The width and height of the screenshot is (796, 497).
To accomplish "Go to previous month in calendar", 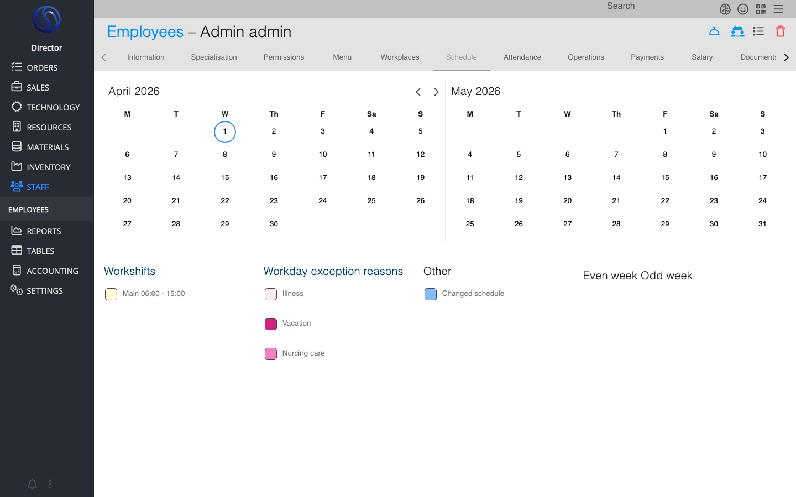I will (x=418, y=92).
